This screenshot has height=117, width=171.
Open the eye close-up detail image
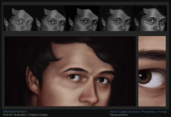point(152,71)
